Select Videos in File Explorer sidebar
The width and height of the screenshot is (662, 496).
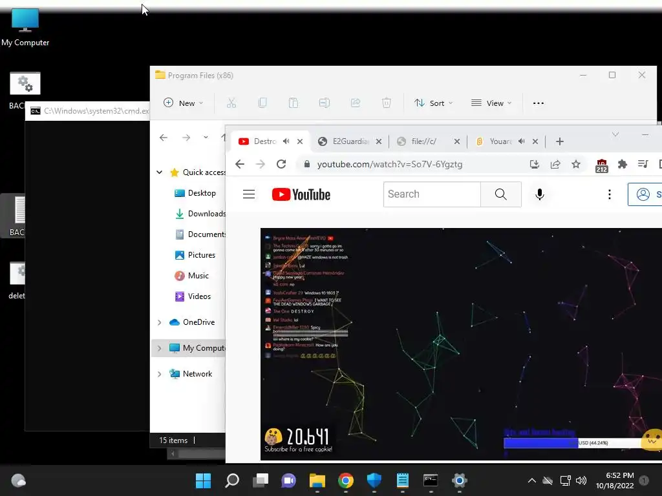click(193, 296)
